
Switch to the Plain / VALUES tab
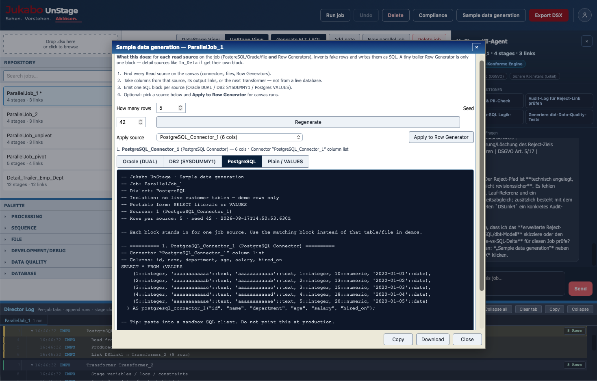pyautogui.click(x=285, y=161)
